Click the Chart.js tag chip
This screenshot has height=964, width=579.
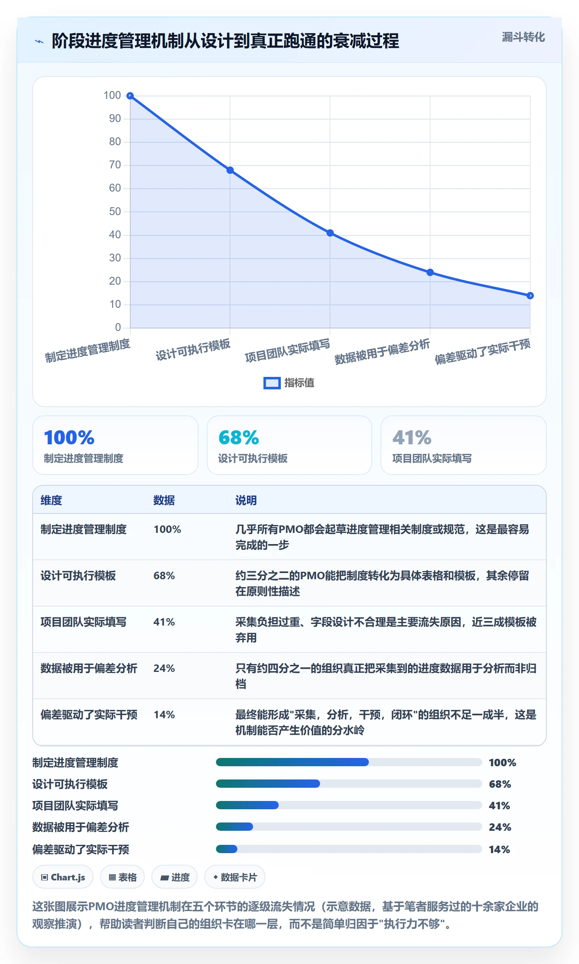pyautogui.click(x=63, y=877)
